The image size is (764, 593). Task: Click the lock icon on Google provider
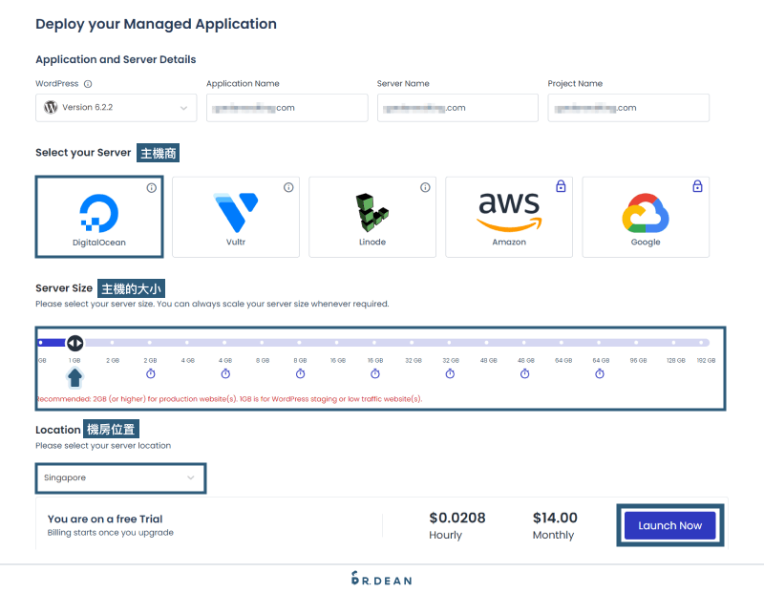tap(697, 185)
